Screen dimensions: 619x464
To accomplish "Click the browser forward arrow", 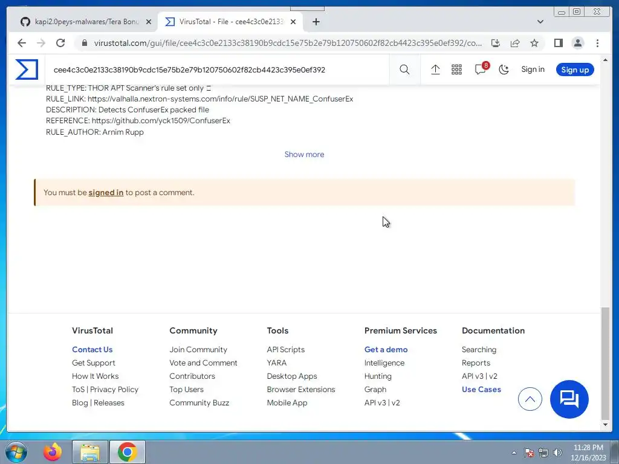I will pos(41,43).
